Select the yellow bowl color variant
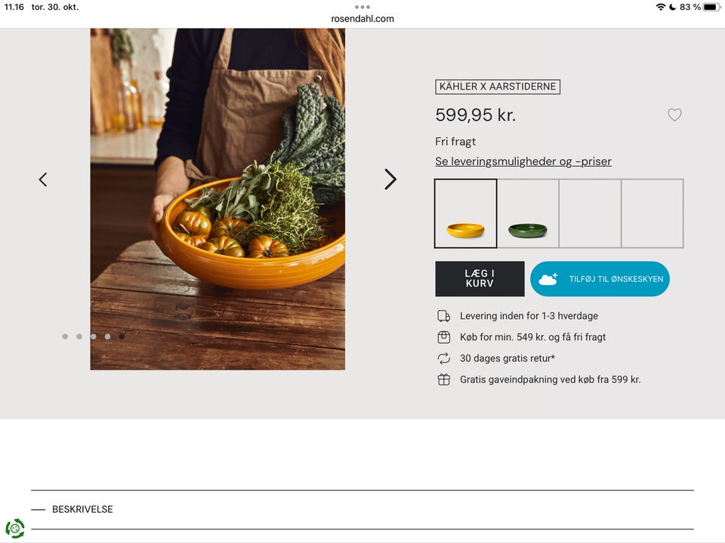Screen dimensions: 725x543 point(465,214)
